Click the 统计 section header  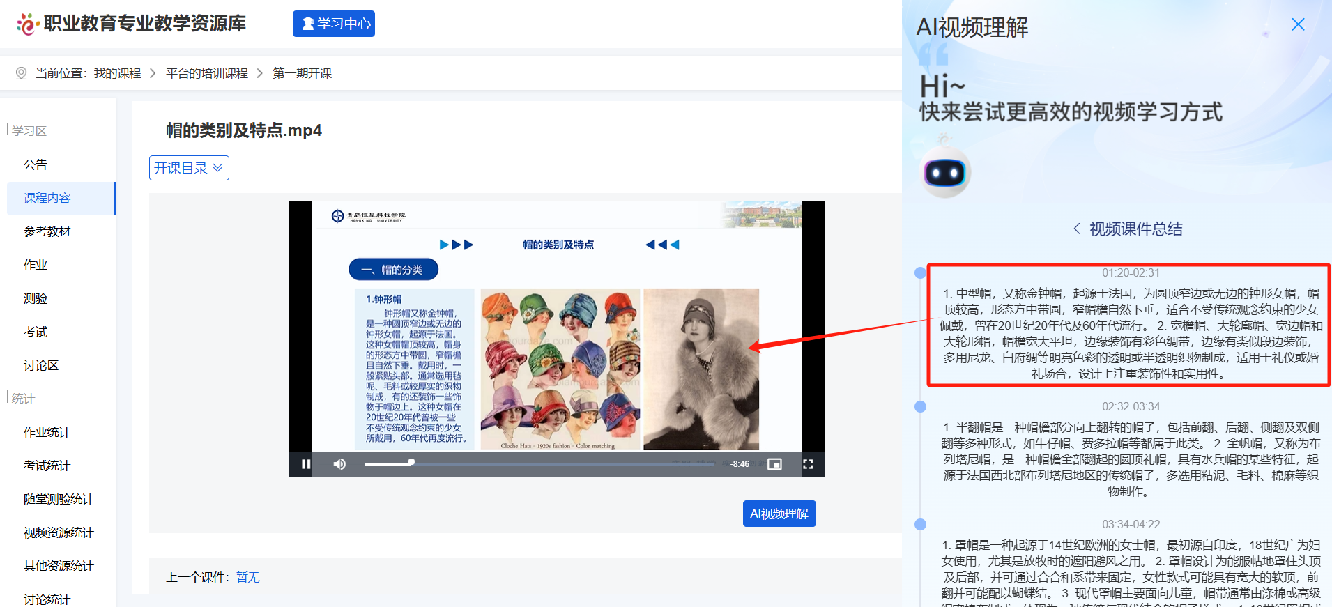click(23, 398)
